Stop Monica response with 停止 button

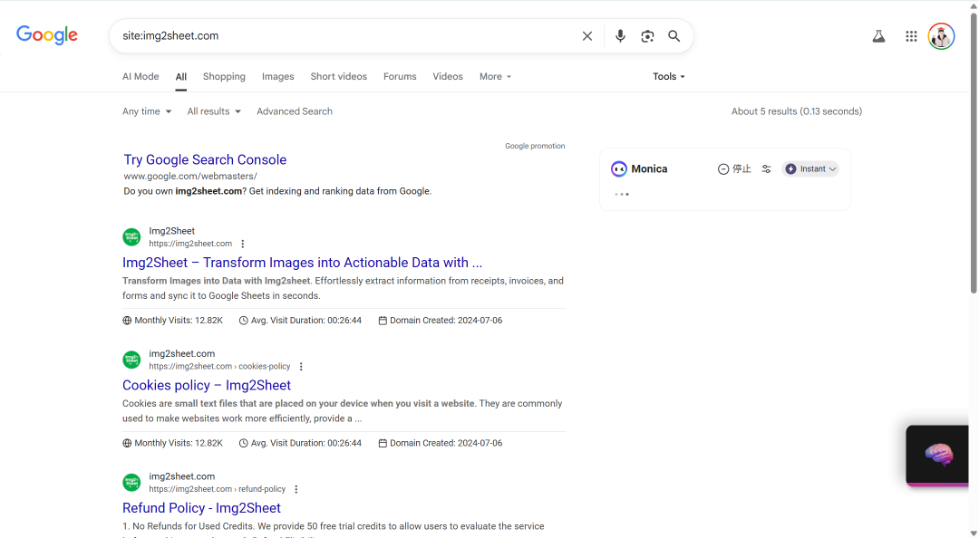point(734,169)
